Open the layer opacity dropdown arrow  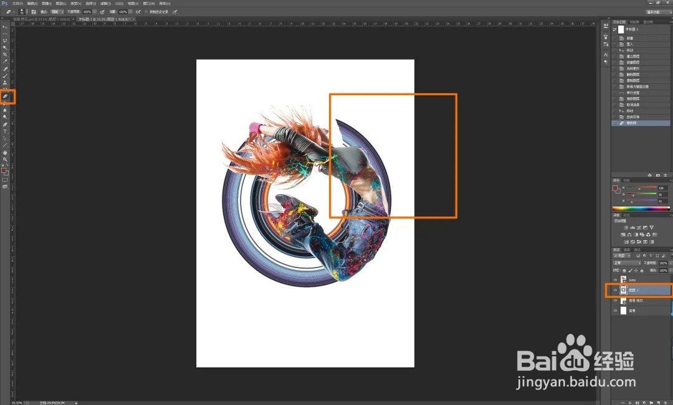pyautogui.click(x=671, y=263)
